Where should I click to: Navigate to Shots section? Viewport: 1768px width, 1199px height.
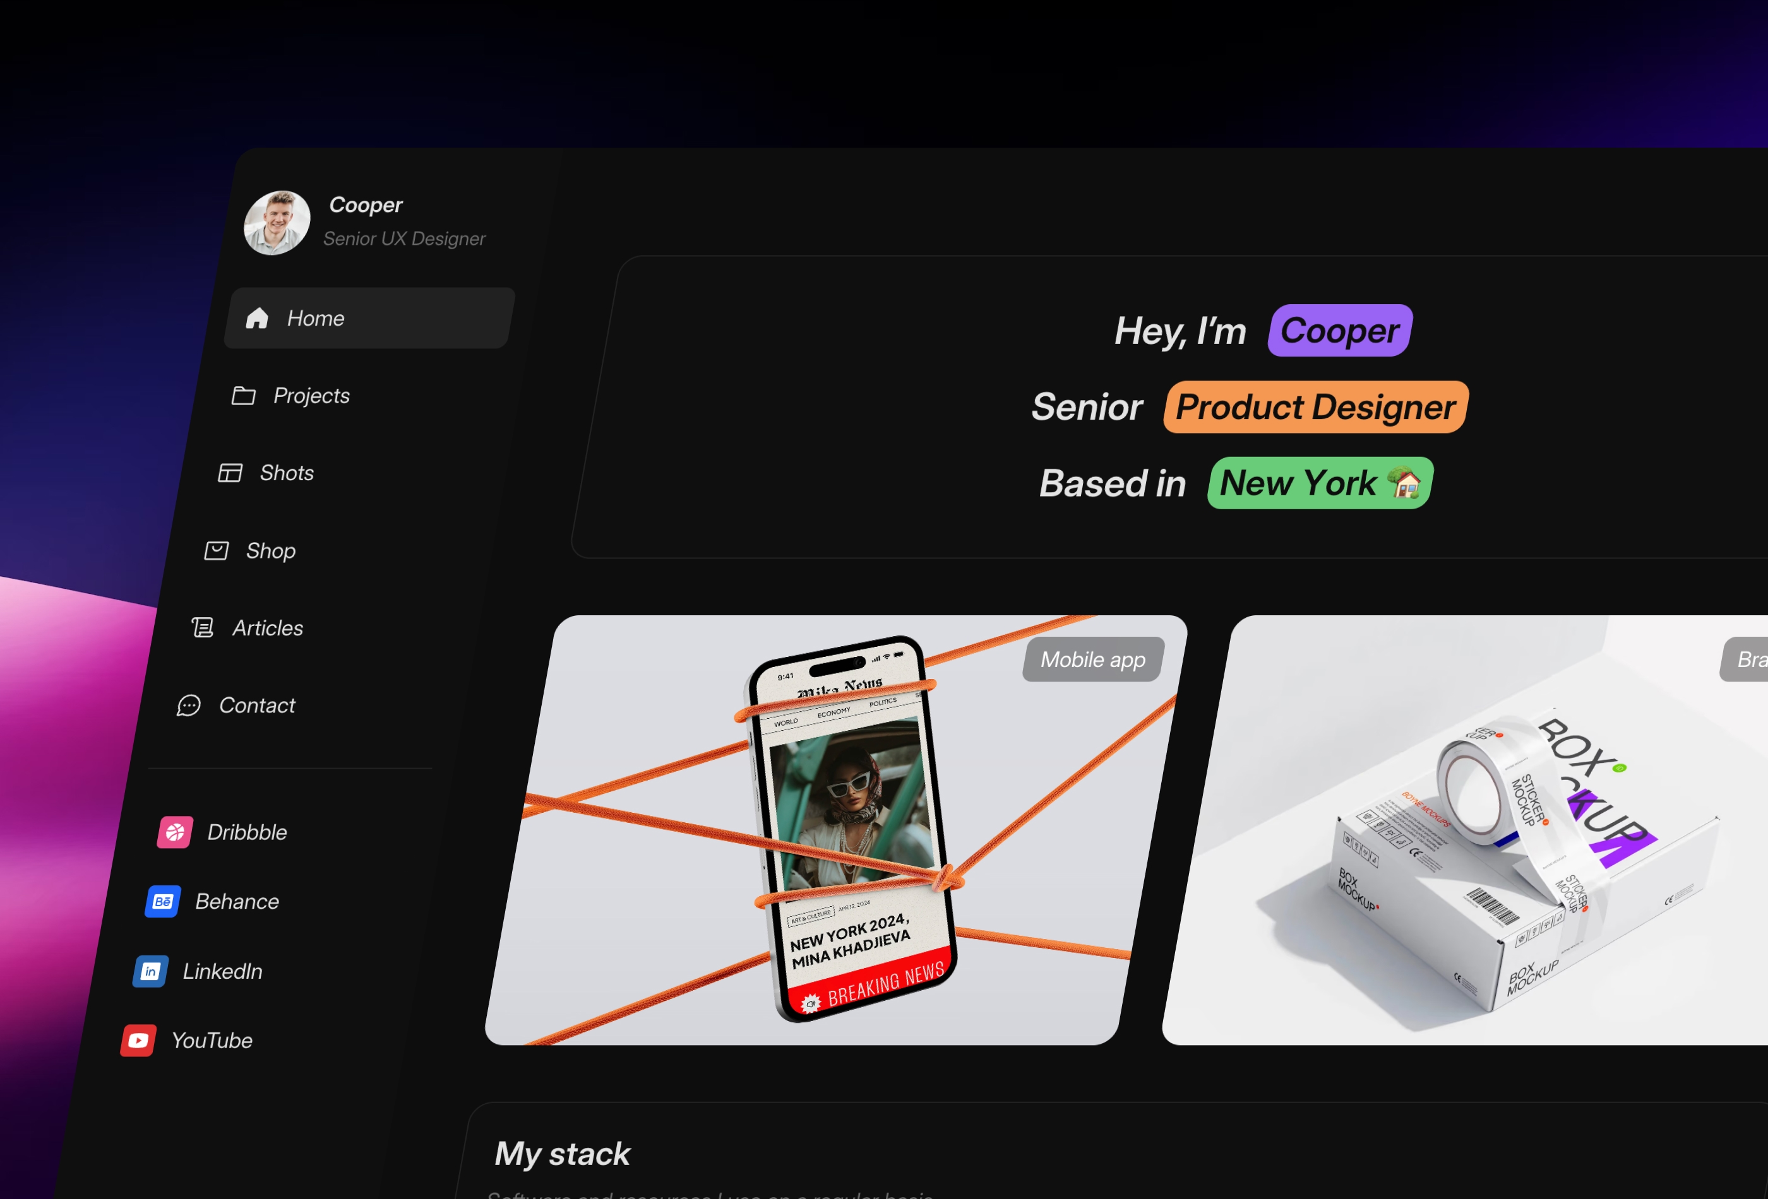point(287,473)
